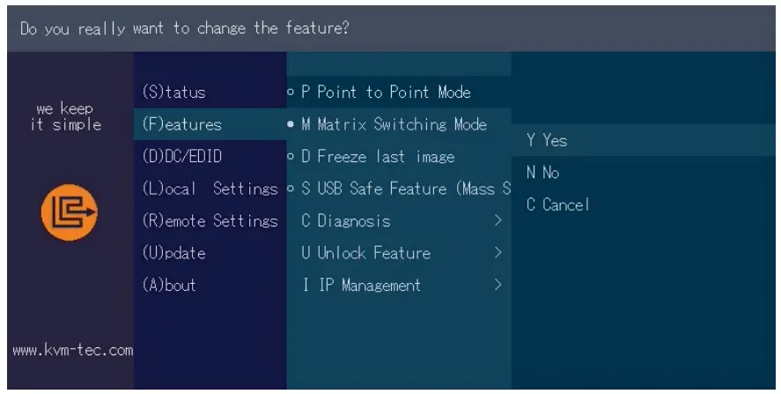Click the "we keep it simple" slogan

click(x=68, y=117)
